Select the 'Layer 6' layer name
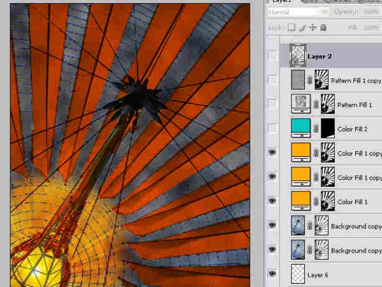This screenshot has height=287, width=382. point(318,275)
